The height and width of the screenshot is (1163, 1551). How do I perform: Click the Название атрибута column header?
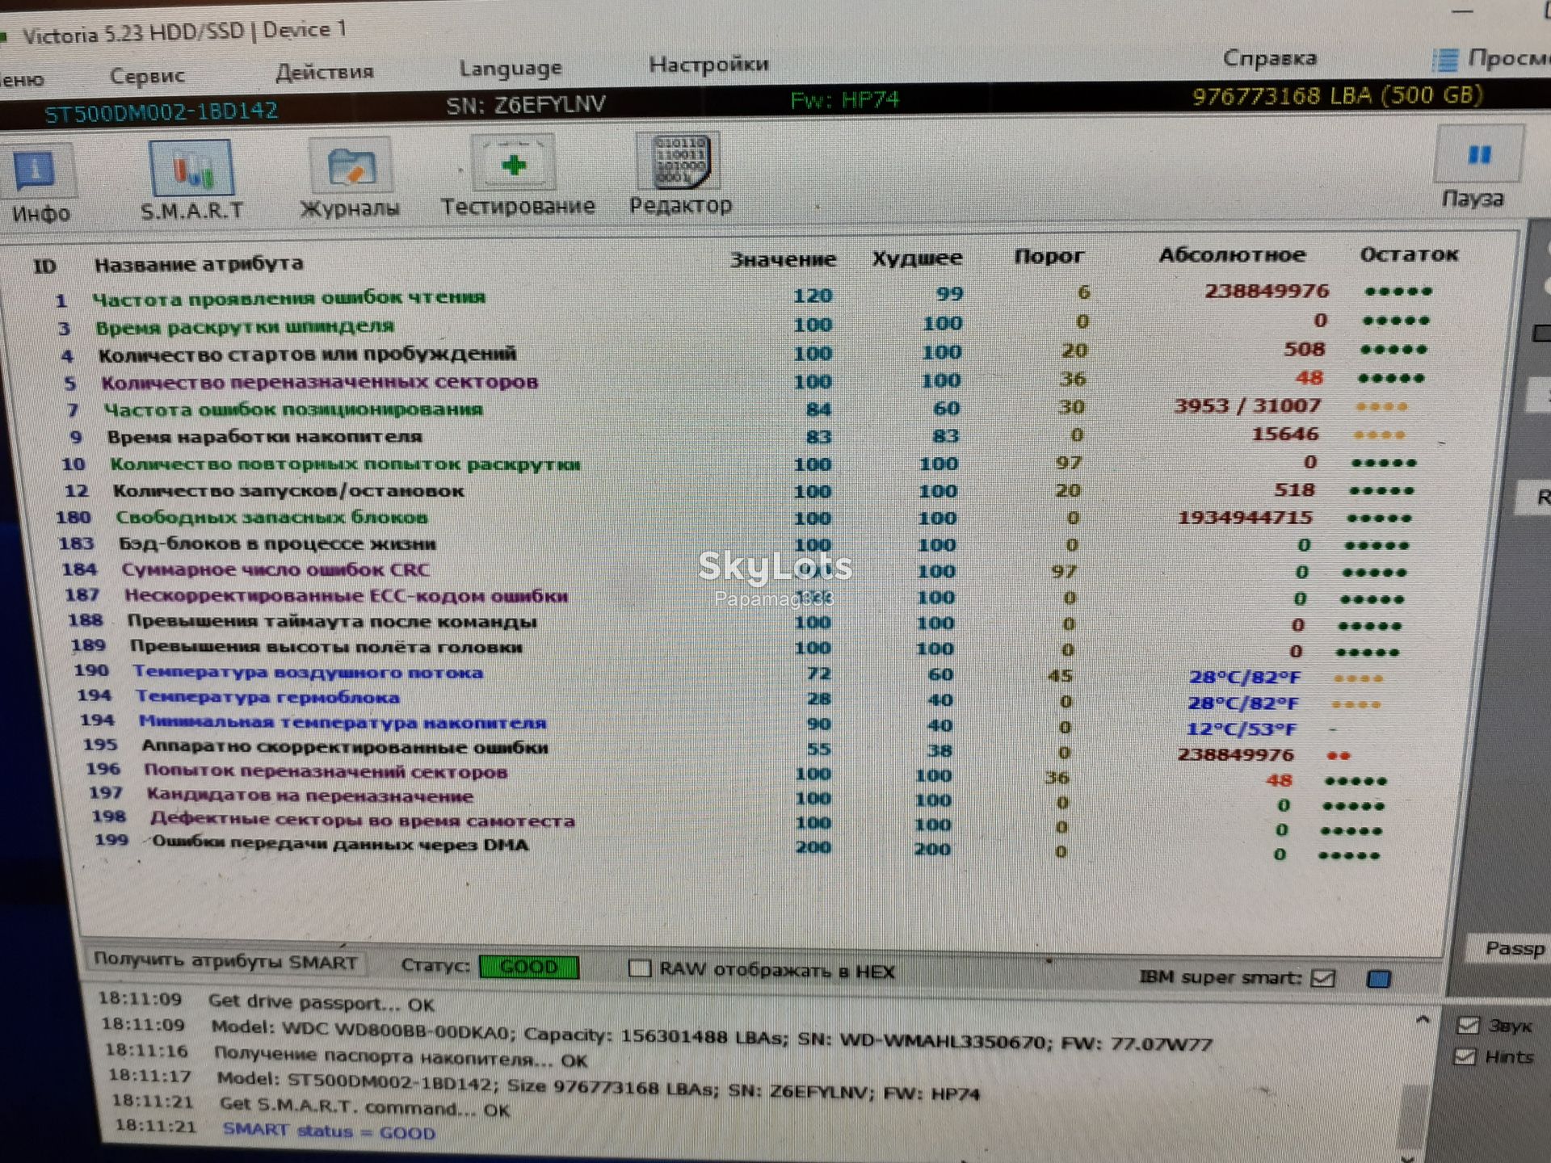199,264
